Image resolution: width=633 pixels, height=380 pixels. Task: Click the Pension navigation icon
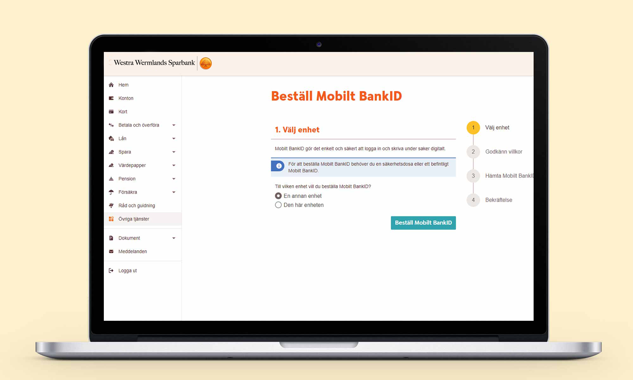[x=111, y=178]
